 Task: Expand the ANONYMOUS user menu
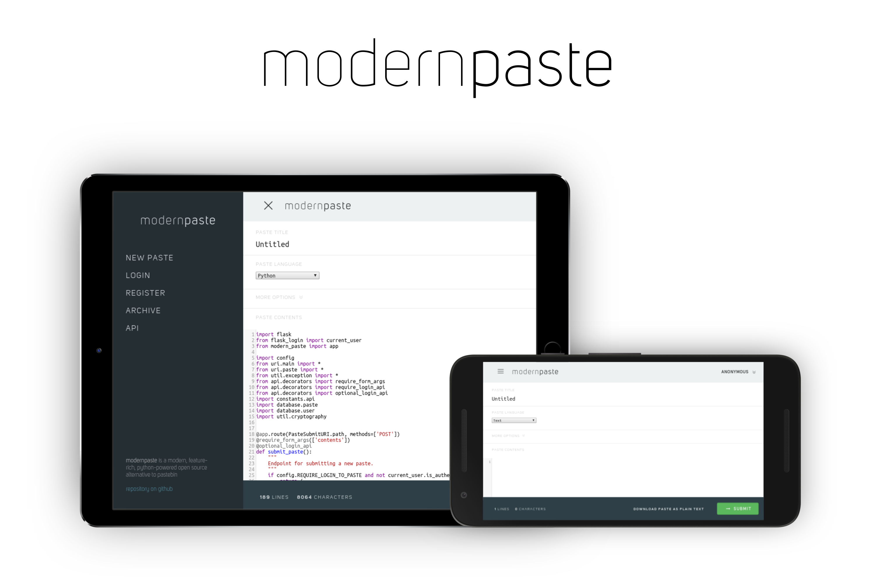point(738,372)
